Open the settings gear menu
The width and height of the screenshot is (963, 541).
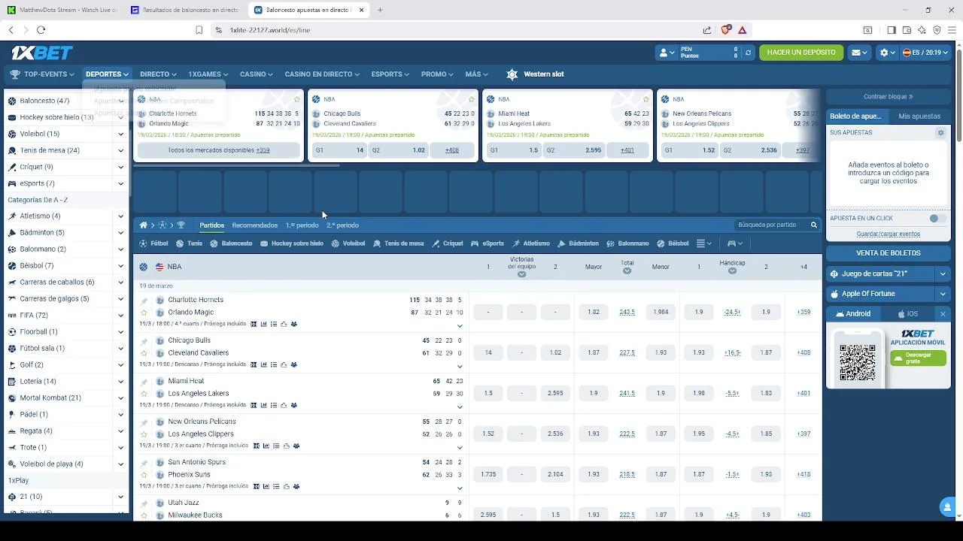click(888, 53)
